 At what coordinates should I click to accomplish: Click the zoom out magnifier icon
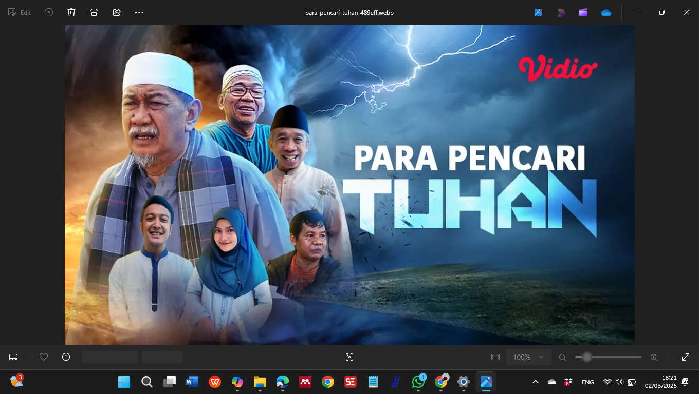[x=563, y=357]
